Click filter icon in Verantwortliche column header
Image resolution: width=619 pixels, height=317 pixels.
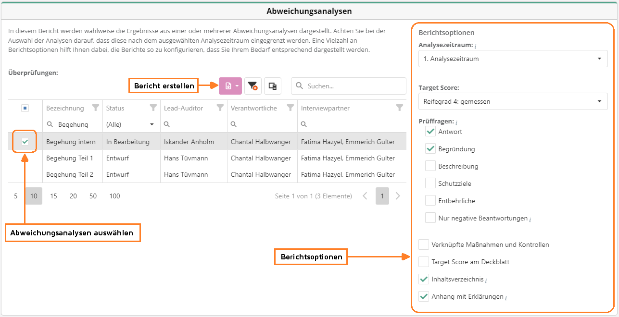tap(290, 108)
